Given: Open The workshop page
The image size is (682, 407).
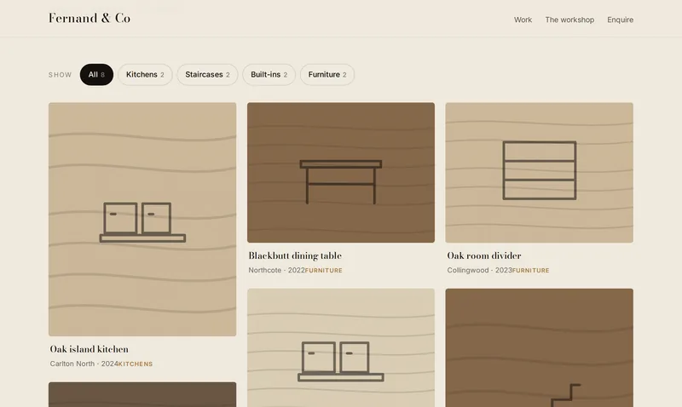Looking at the screenshot, I should pos(569,20).
